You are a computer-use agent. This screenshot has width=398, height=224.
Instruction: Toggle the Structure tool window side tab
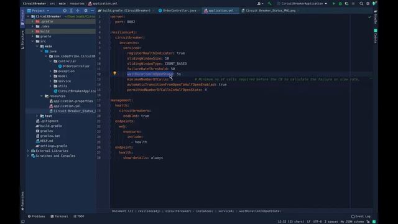pyautogui.click(x=22, y=40)
